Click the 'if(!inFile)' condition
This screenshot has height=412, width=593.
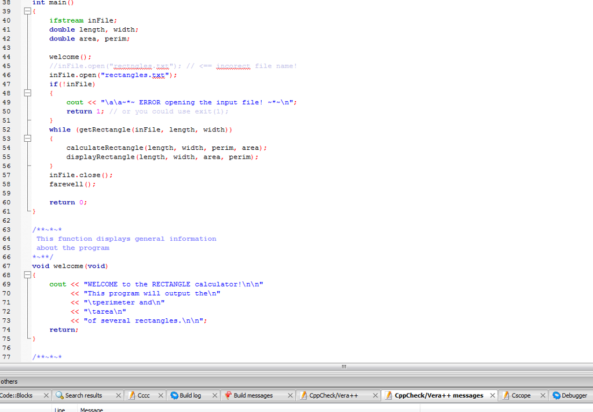(x=72, y=84)
